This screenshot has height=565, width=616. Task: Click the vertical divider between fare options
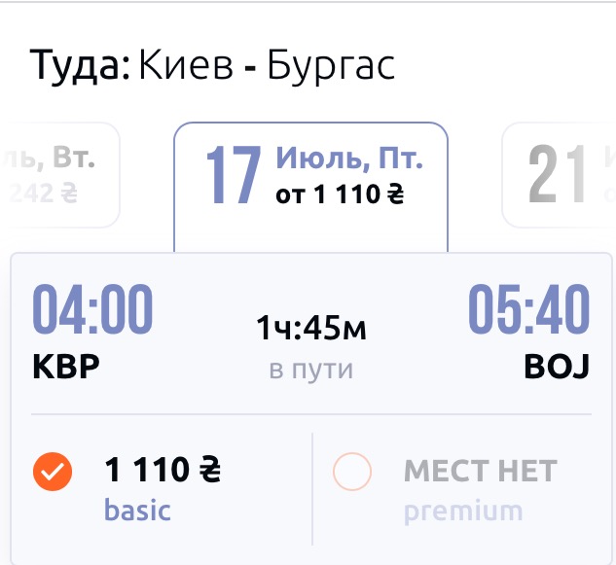(312, 489)
